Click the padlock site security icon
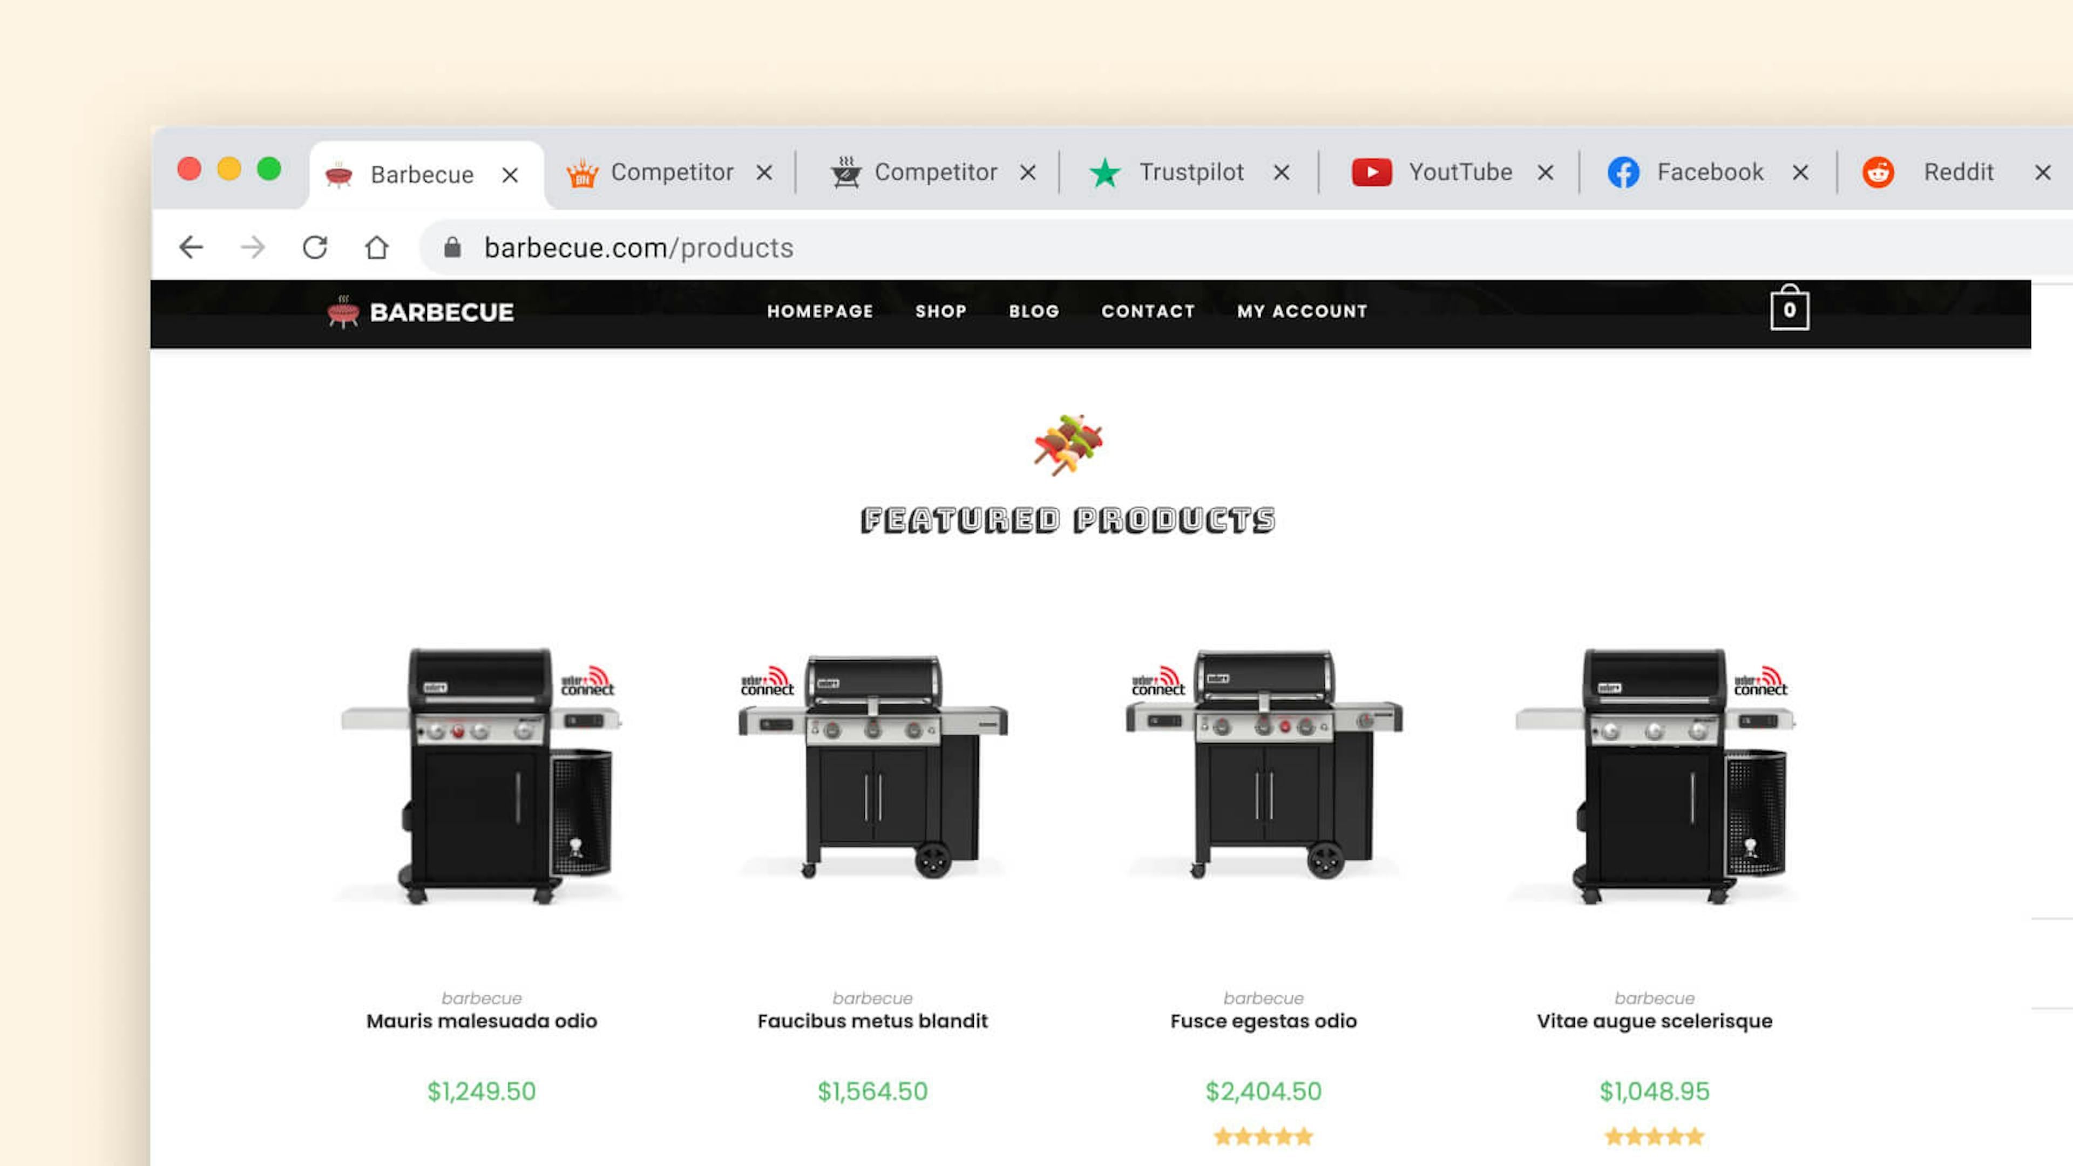2073x1166 pixels. tap(452, 247)
